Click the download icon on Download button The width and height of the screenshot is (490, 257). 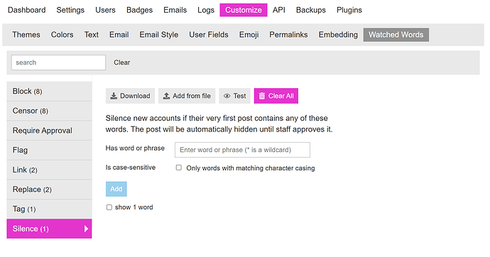pos(114,96)
